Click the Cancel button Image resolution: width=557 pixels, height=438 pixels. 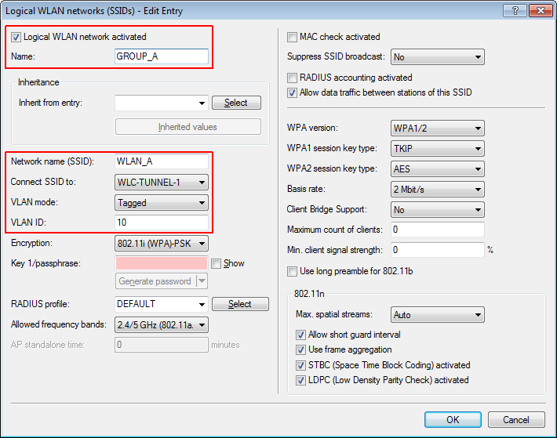click(x=515, y=420)
